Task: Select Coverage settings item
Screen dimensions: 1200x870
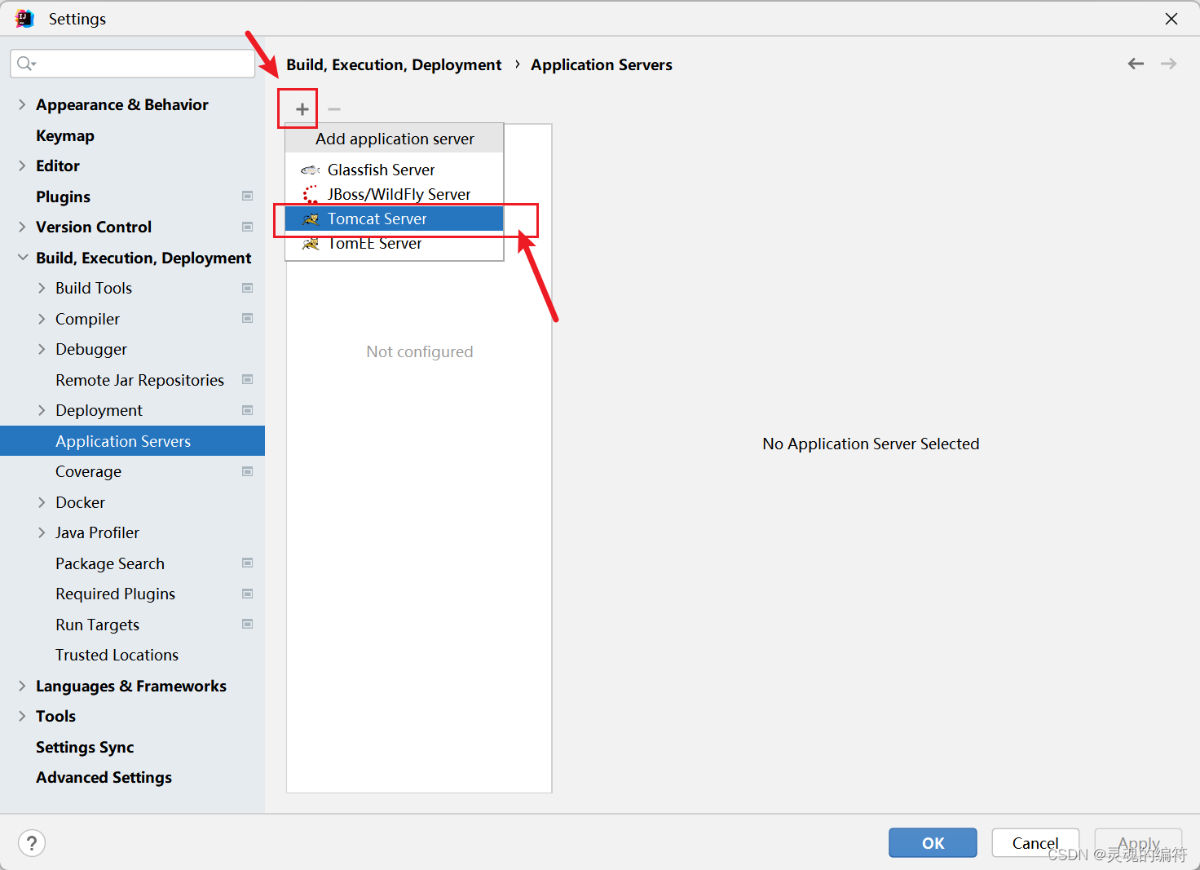Action: point(88,471)
